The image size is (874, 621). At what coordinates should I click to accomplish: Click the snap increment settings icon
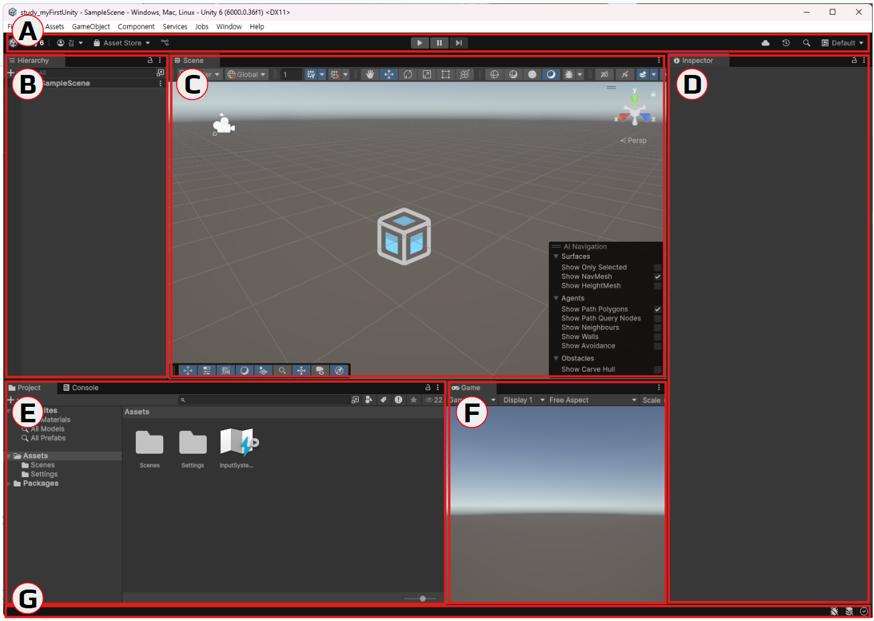[335, 74]
